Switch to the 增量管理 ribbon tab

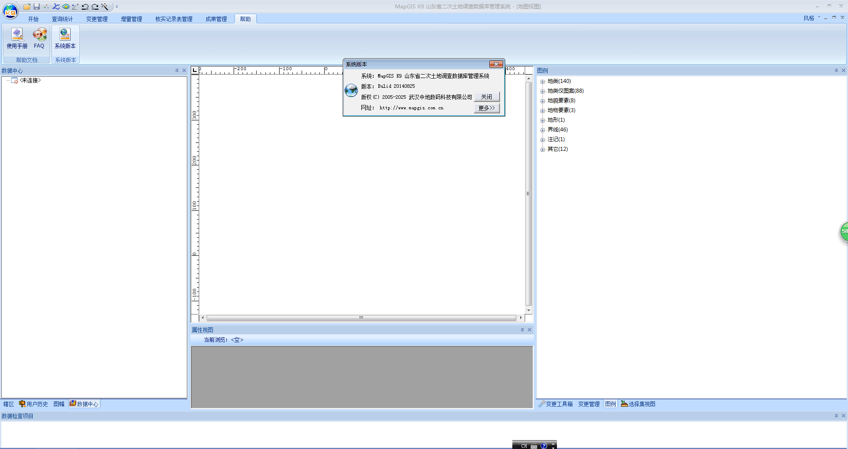131,19
